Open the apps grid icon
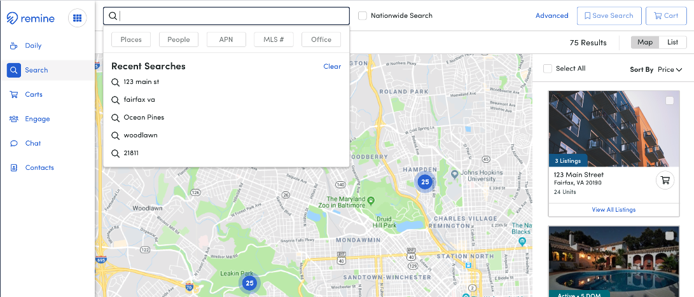 tap(78, 18)
